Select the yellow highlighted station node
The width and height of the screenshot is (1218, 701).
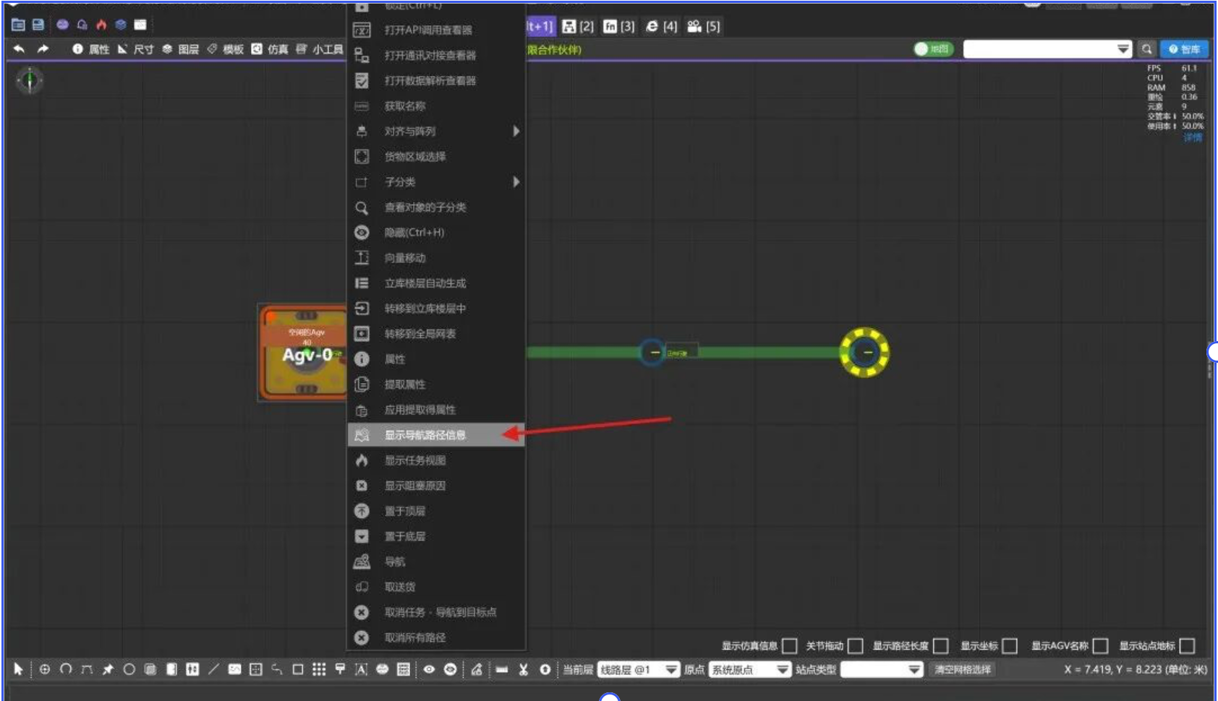[x=864, y=353]
